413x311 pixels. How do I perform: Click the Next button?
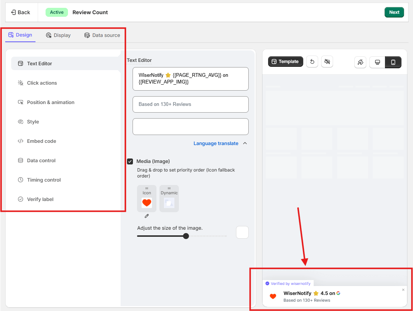[394, 12]
